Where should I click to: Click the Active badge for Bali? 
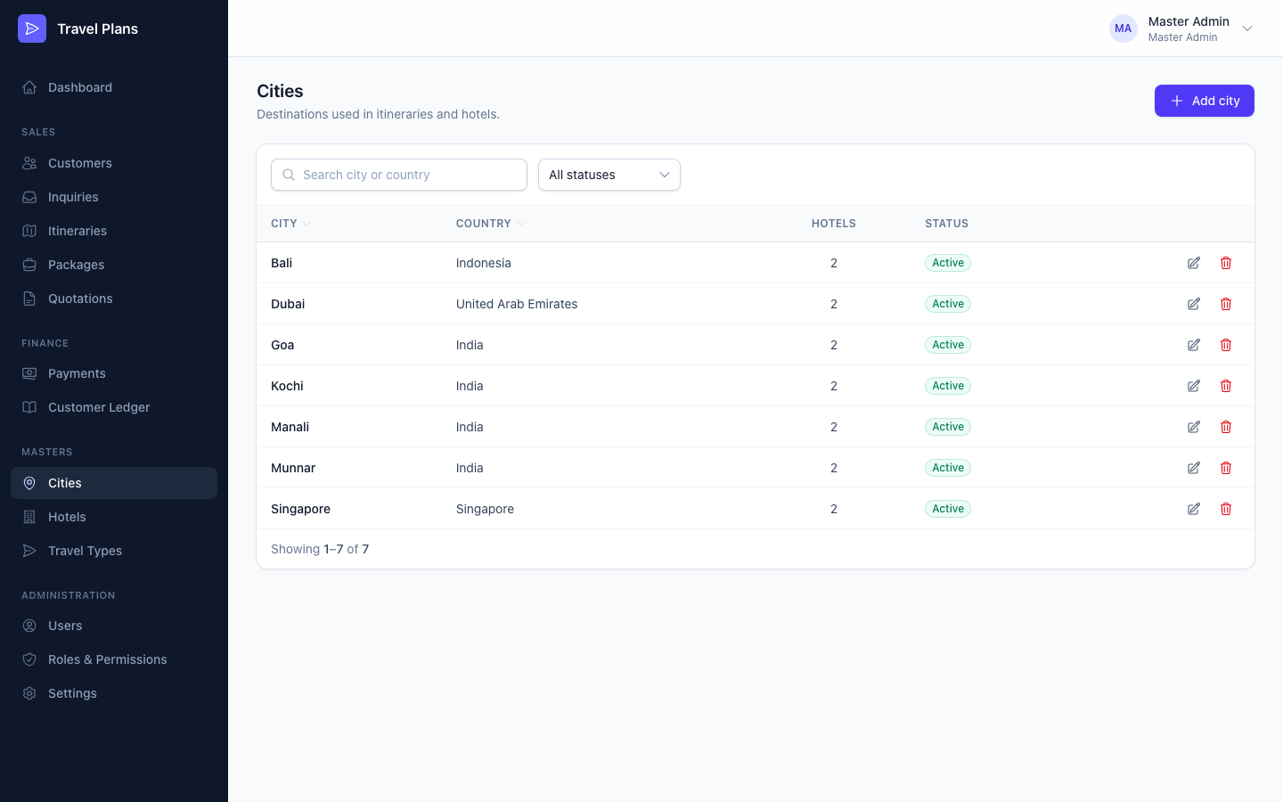[x=948, y=263]
